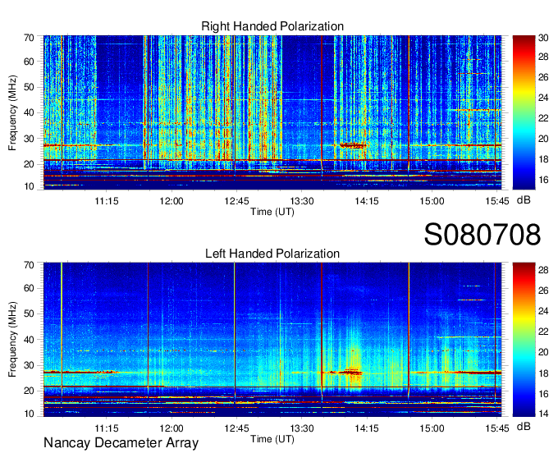Click the "Right Handed Polarization" plot title
This screenshot has width=558, height=453.
(272, 26)
